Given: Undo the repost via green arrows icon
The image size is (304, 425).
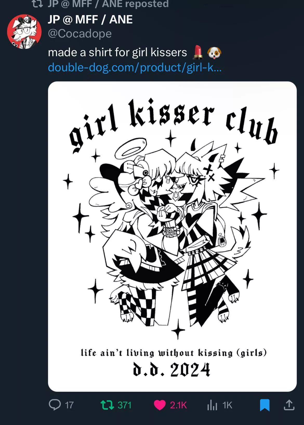Looking at the screenshot, I should pos(107,405).
